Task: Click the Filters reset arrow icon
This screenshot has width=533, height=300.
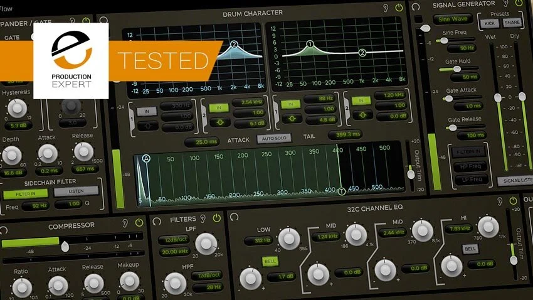Action: click(157, 222)
